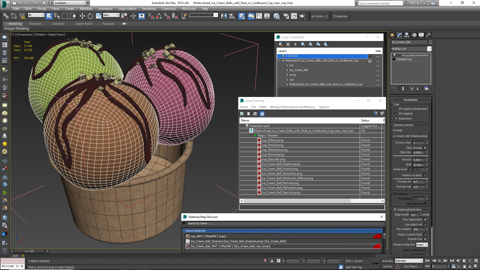Toggle View-dependent checkbox
The image size is (480, 270).
(425, 219)
